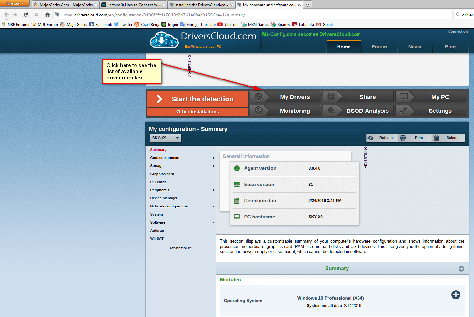Open the Blog navigation tab
The image size is (474, 317).
450,47
